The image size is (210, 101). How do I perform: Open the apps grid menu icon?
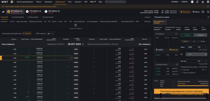[x=12, y=2]
